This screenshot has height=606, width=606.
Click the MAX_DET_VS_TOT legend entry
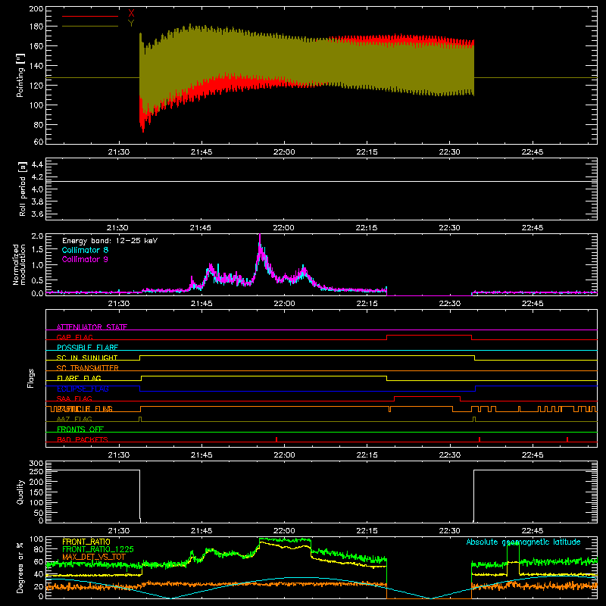click(93, 557)
